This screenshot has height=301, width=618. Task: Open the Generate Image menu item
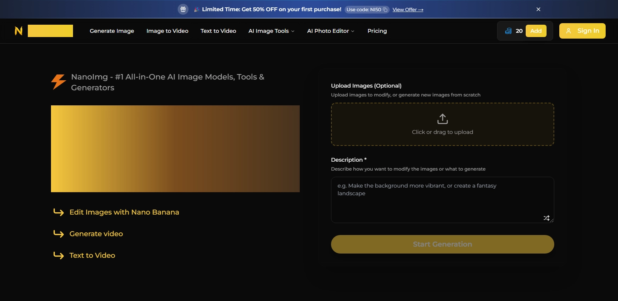[x=112, y=31]
